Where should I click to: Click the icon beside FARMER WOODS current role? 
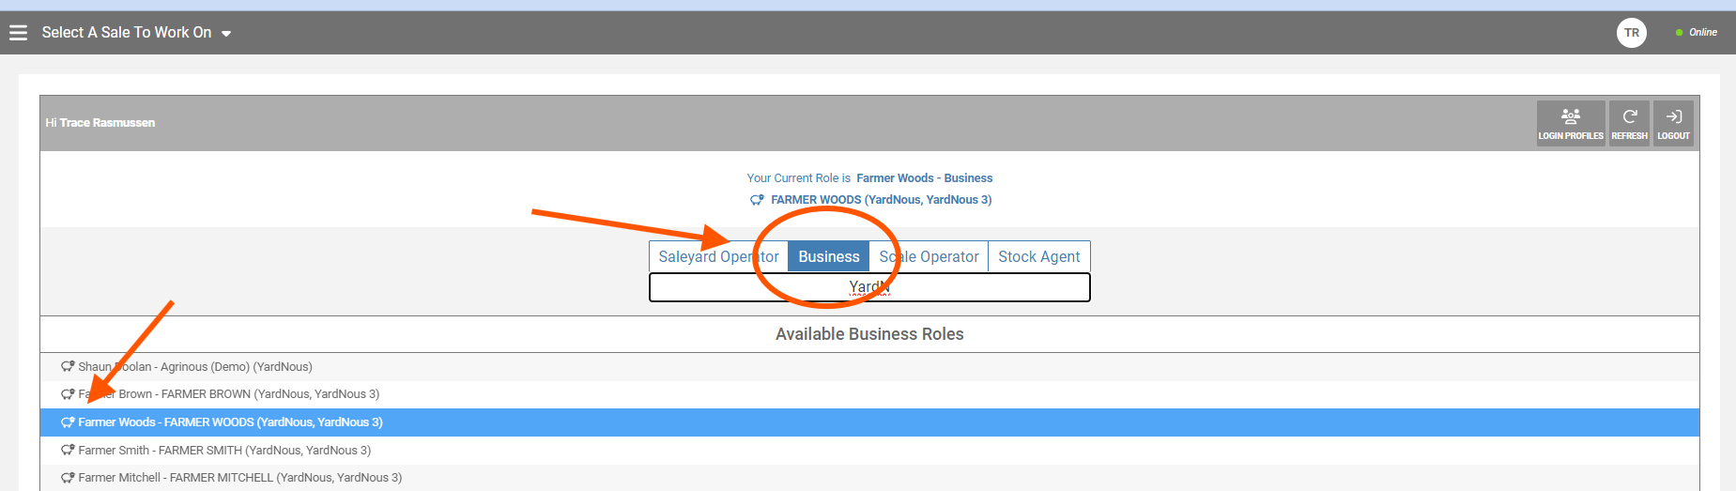[757, 200]
